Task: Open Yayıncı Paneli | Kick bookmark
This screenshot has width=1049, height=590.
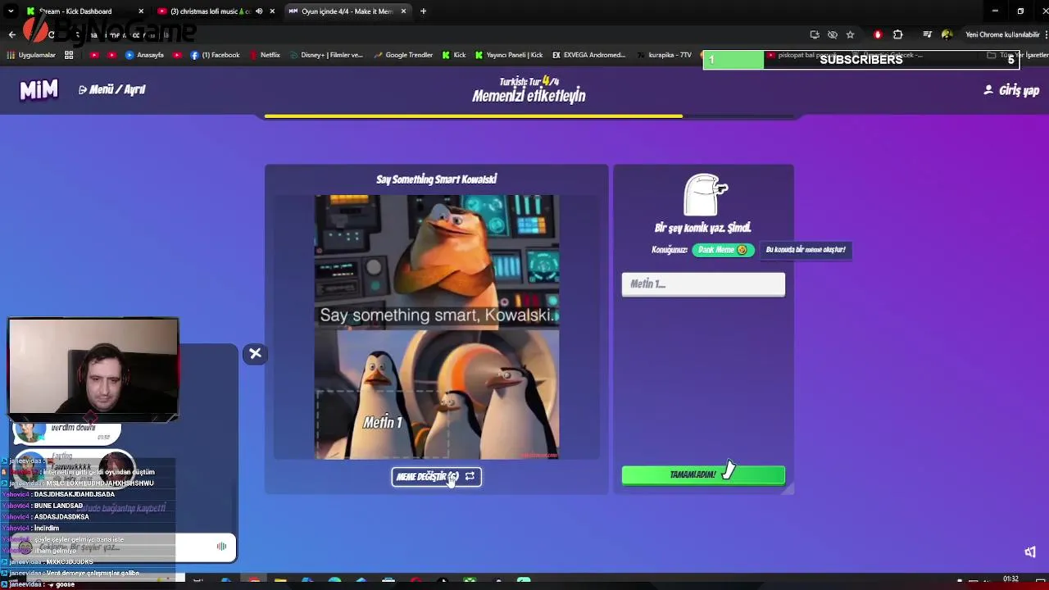Action: 508,55
